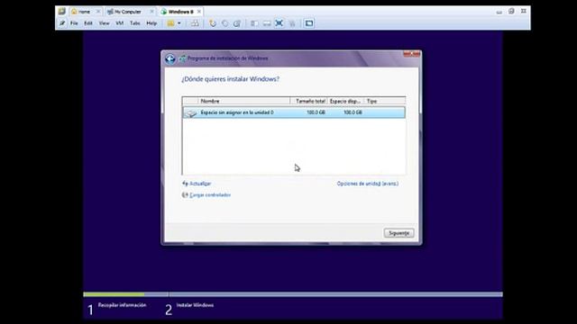Viewport: 577px width, 324px height.
Task: Open the snapshot manager toolbar icon
Action: click(x=237, y=23)
